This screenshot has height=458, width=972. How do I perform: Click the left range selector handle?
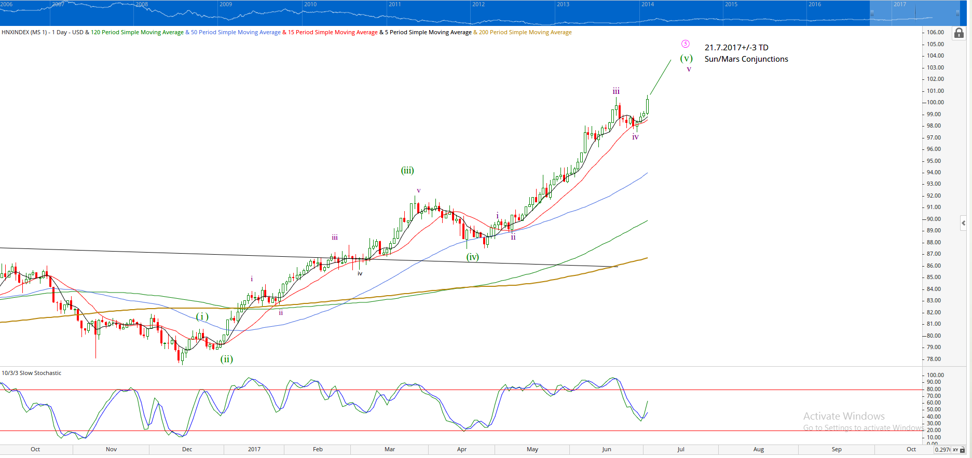click(x=872, y=13)
